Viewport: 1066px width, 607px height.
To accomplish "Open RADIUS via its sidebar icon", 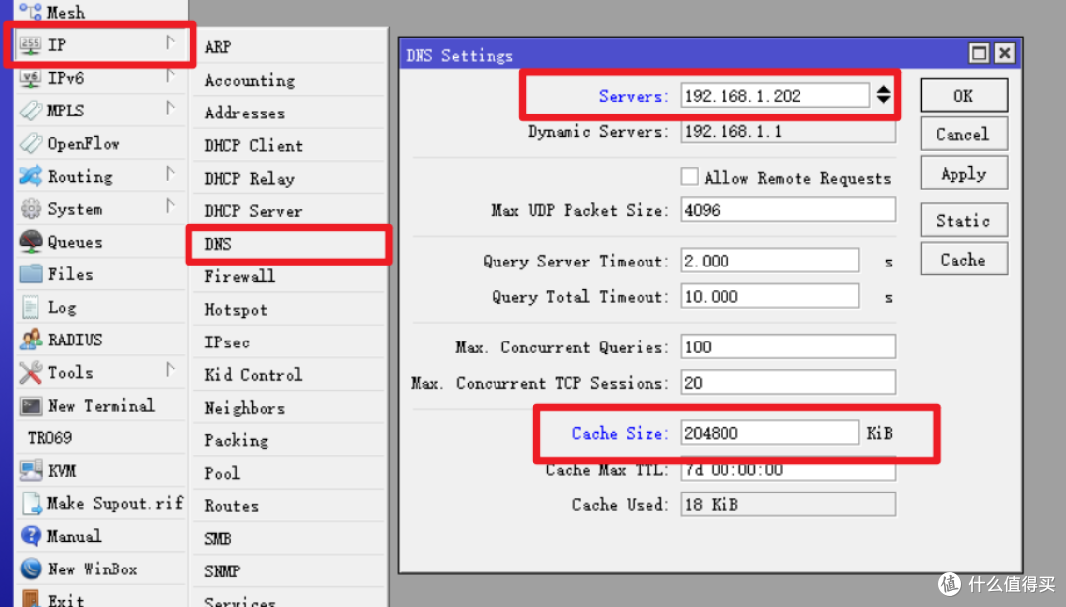I will tap(31, 340).
